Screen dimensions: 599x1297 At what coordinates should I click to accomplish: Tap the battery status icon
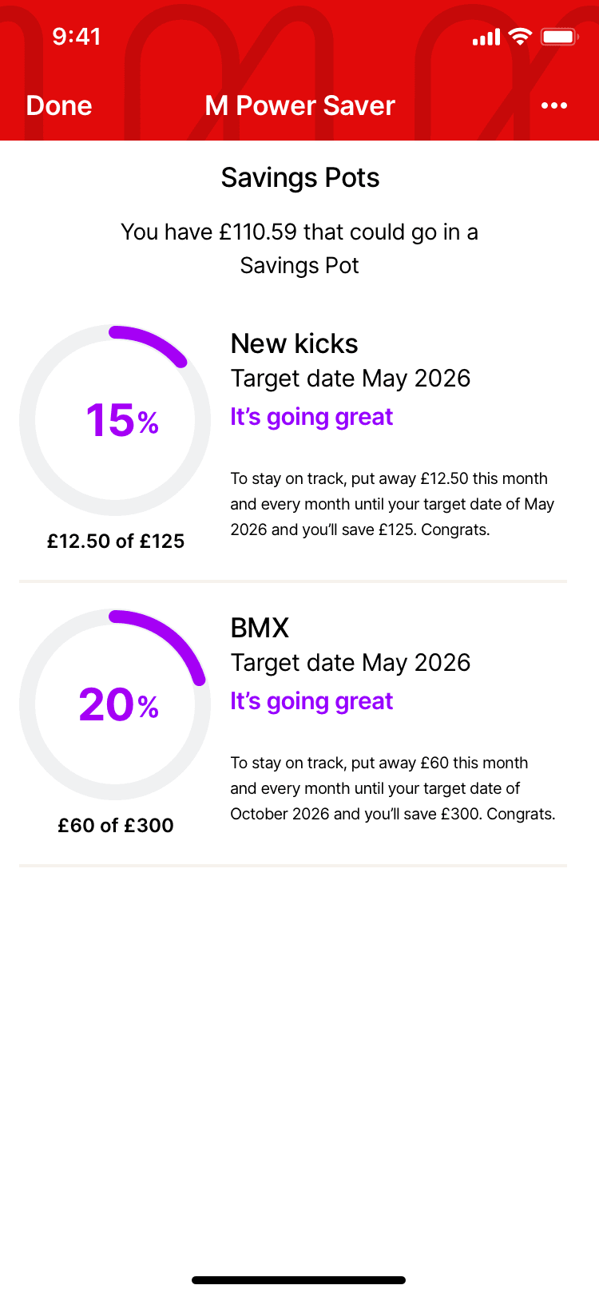559,37
